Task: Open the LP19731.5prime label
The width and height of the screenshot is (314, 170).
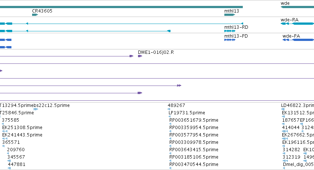Action: coord(187,113)
